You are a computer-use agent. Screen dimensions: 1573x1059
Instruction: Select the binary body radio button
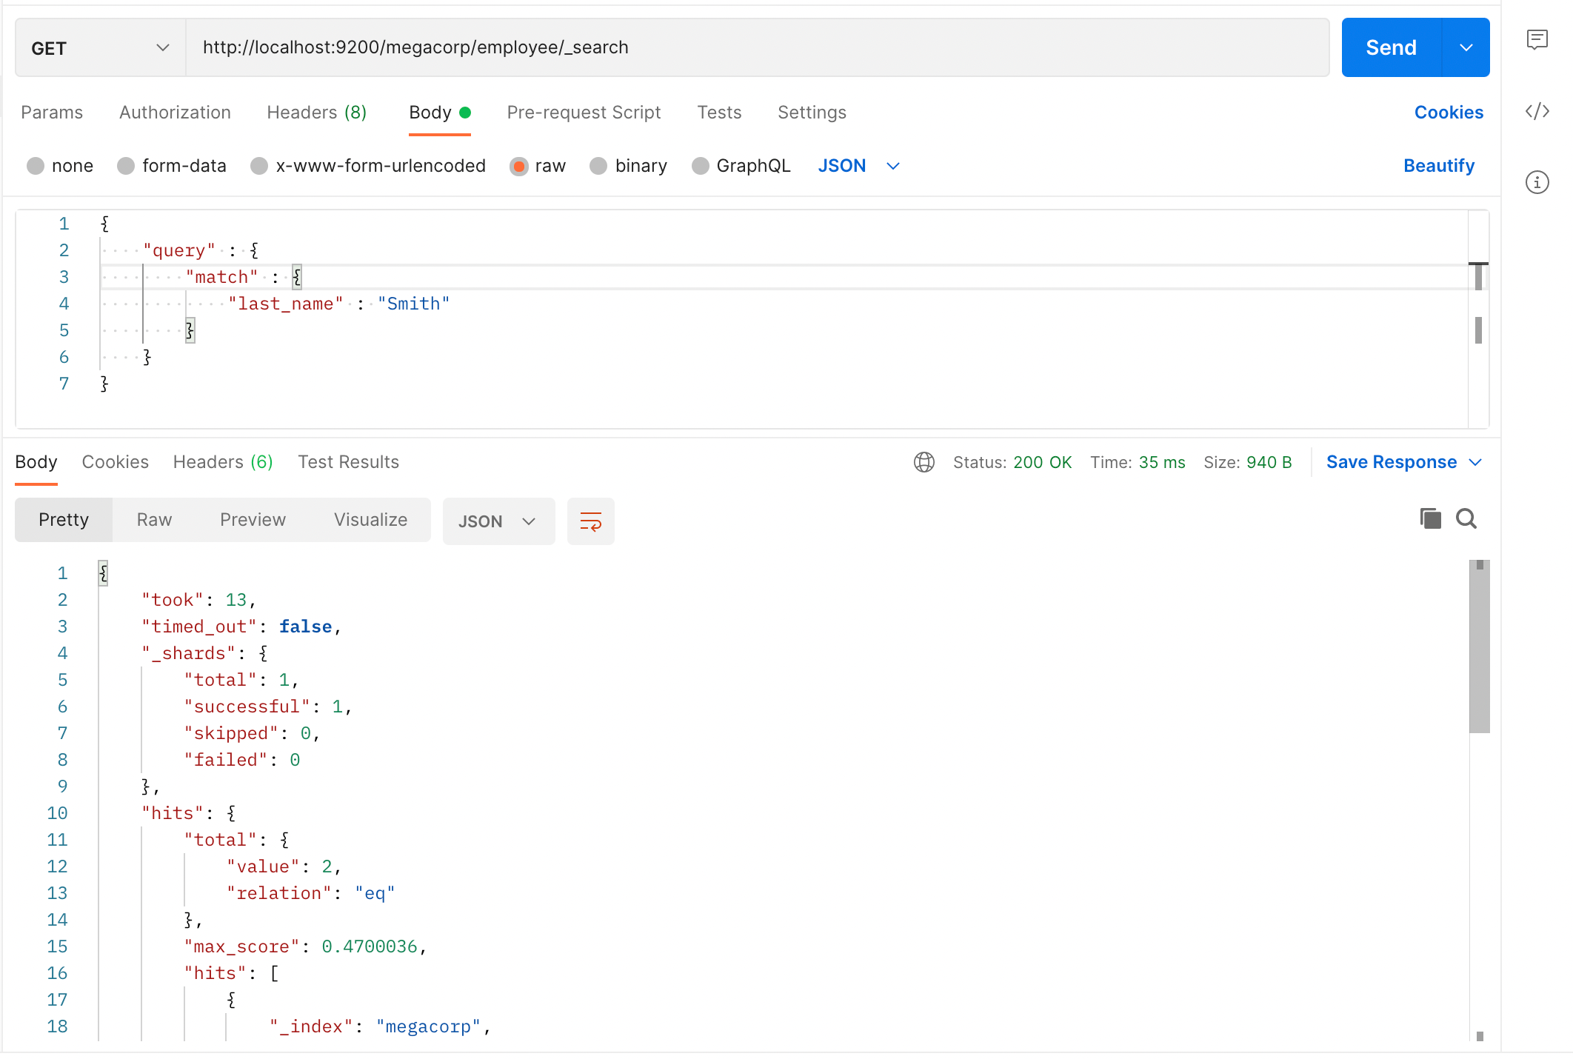pyautogui.click(x=598, y=166)
